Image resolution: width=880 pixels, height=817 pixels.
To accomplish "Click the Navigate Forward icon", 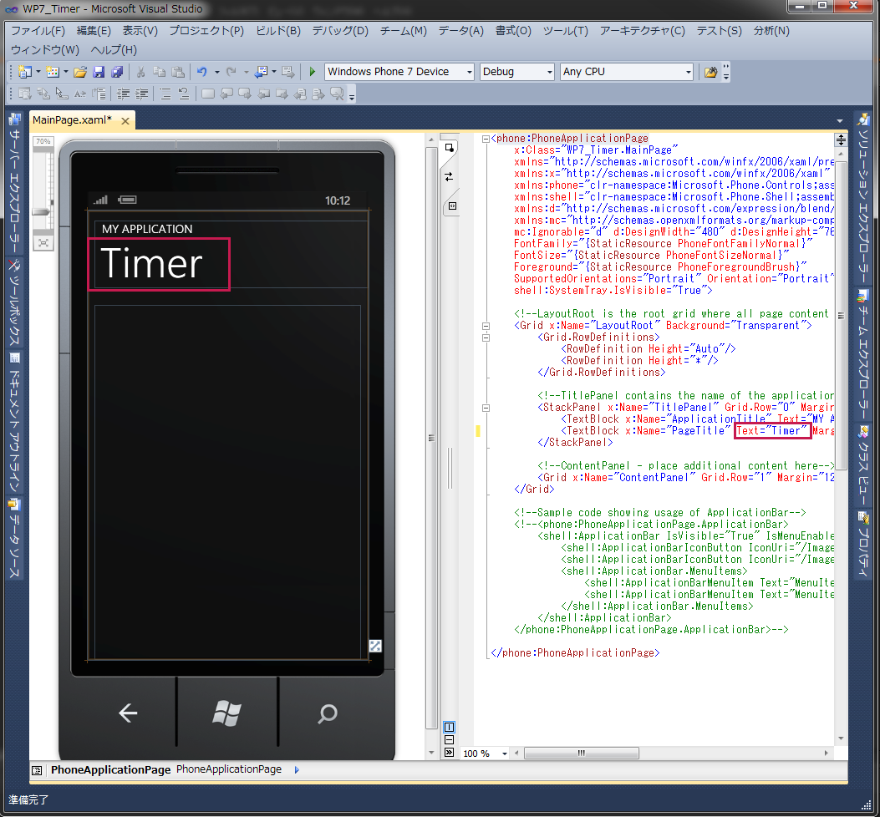I will pos(288,72).
